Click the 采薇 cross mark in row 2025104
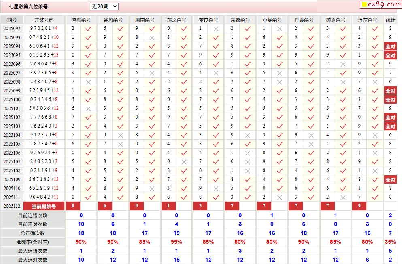402x264 pixels. [x=247, y=135]
